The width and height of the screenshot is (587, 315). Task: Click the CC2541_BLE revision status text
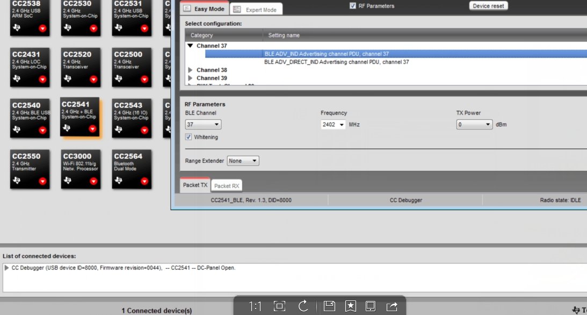[251, 200]
